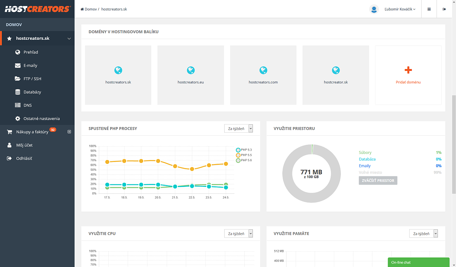The image size is (456, 267).
Task: Toggle PHP 5.6 series in chart legend
Action: [x=244, y=160]
